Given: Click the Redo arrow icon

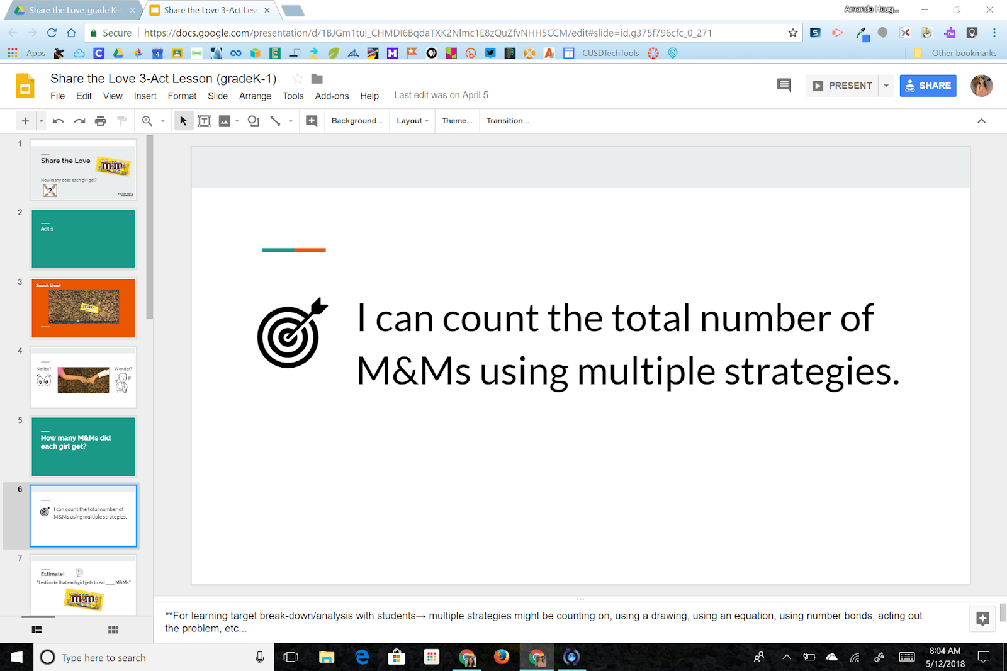Looking at the screenshot, I should pyautogui.click(x=79, y=121).
